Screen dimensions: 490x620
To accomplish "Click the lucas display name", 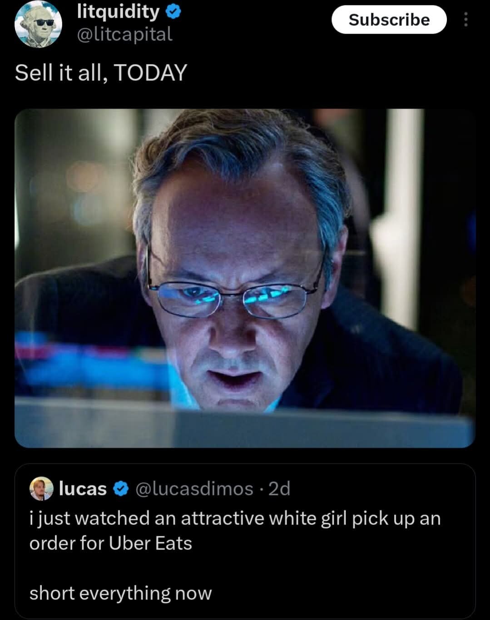I will click(83, 489).
